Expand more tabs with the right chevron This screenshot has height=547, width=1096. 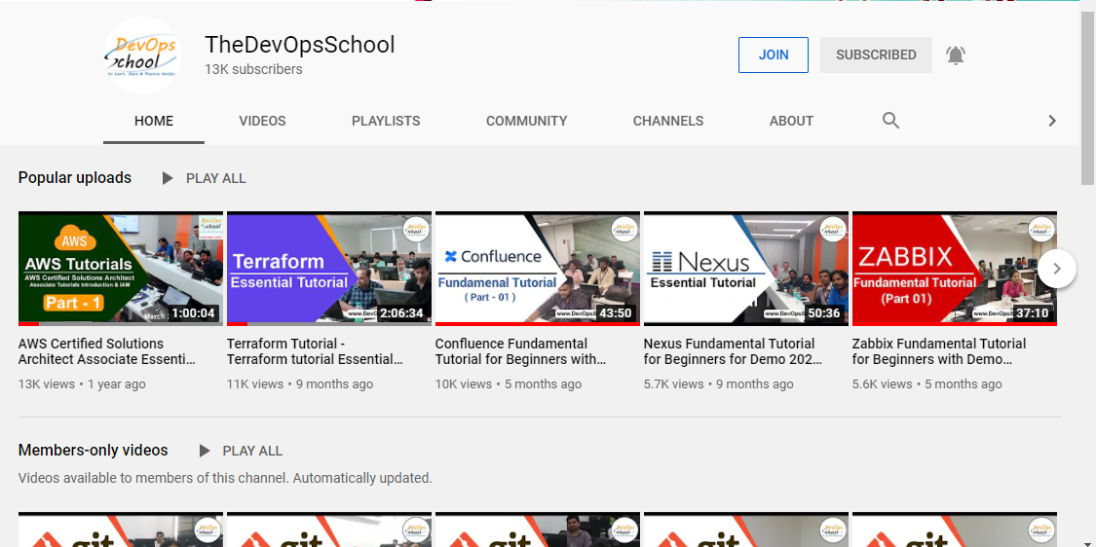point(1051,121)
